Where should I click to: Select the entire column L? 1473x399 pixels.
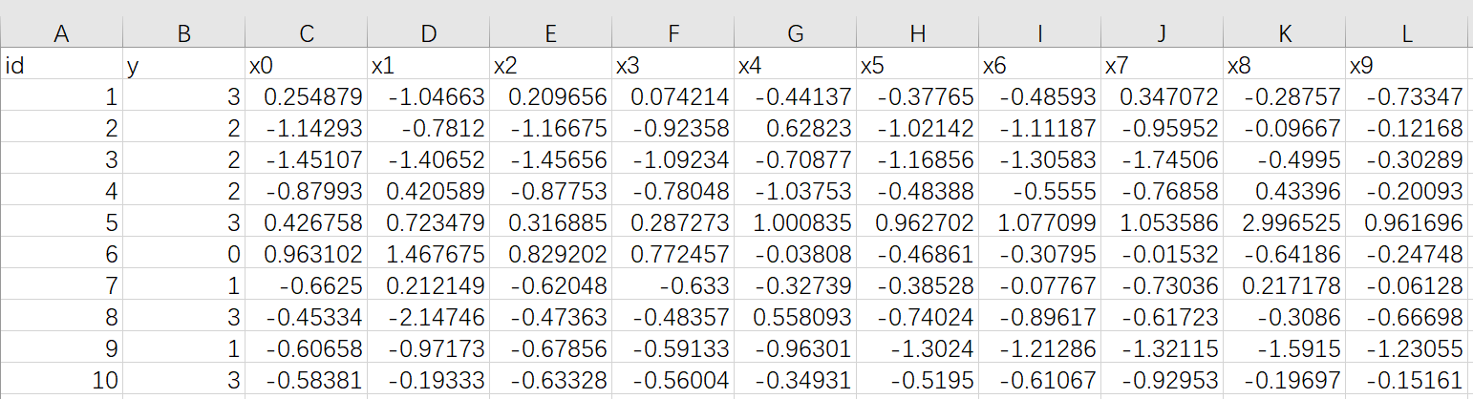1406,34
